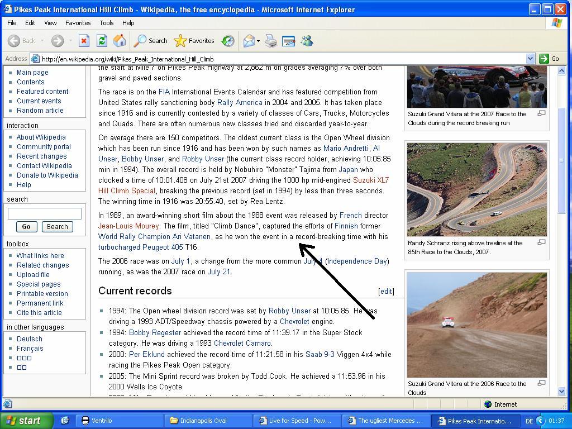Click the enlarge icon beside the Randy Schranz caption
572x429 pixels.
[x=542, y=242]
